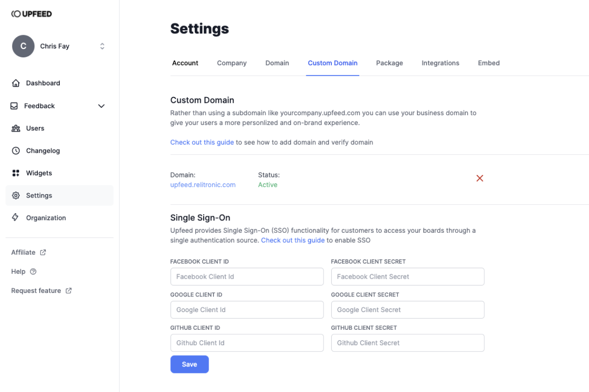This screenshot has height=392, width=589.
Task: Click the Chris Fay name
Action: click(x=54, y=46)
